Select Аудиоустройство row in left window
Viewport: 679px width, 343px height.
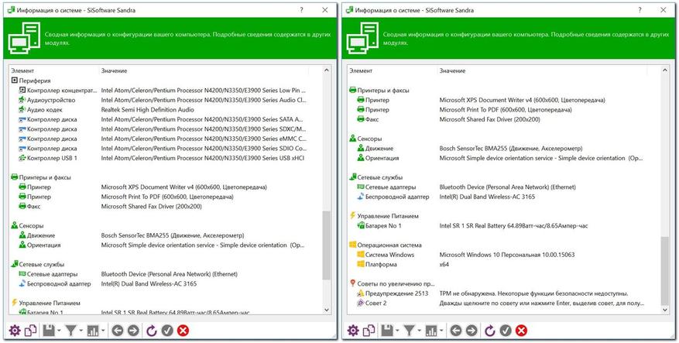[x=163, y=100]
